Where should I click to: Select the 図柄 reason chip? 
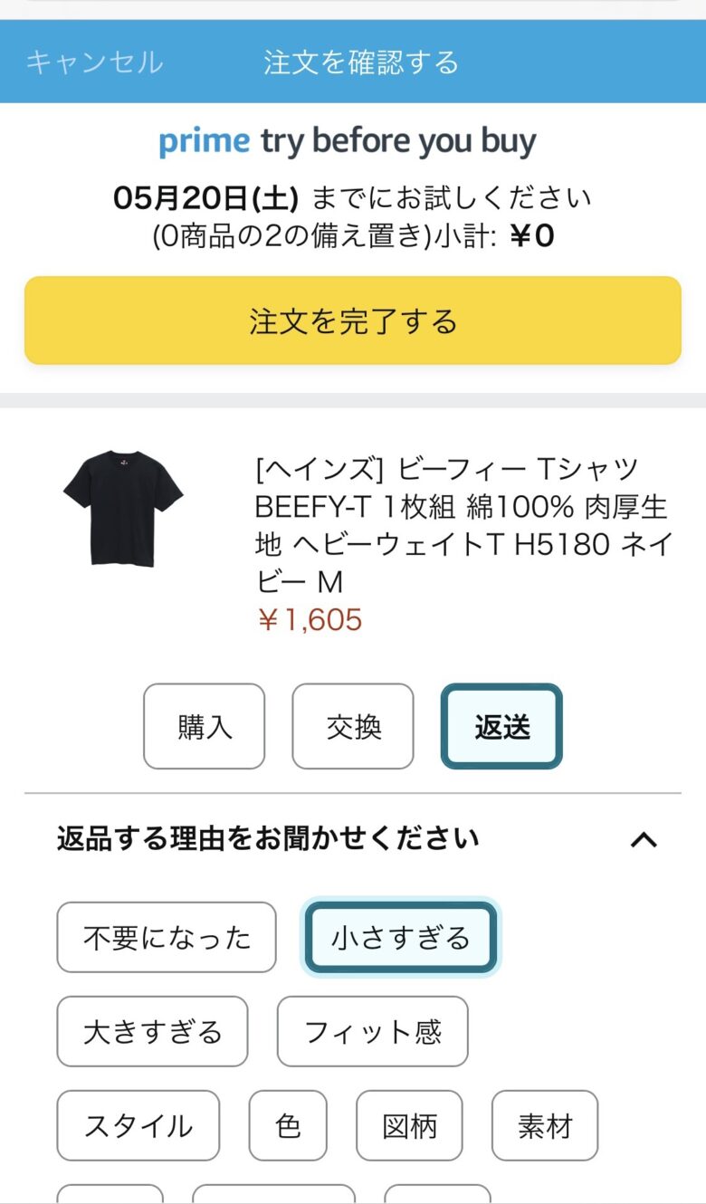point(409,1125)
